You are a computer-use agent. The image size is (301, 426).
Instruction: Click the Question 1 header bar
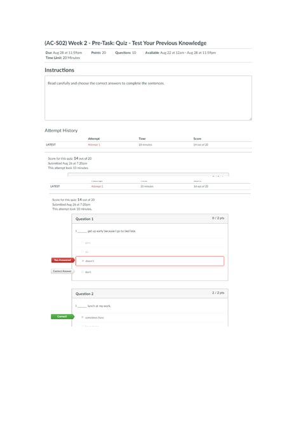coord(150,219)
